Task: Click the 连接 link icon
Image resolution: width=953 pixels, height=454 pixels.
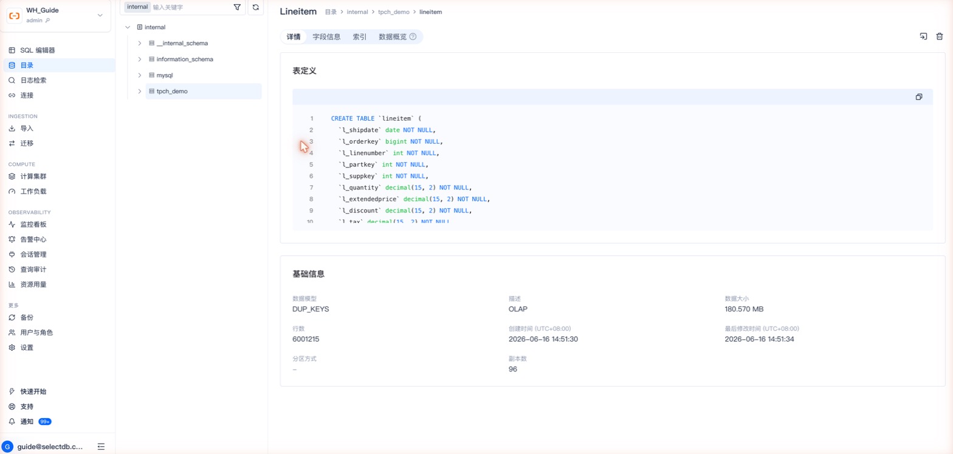Action: tap(12, 95)
